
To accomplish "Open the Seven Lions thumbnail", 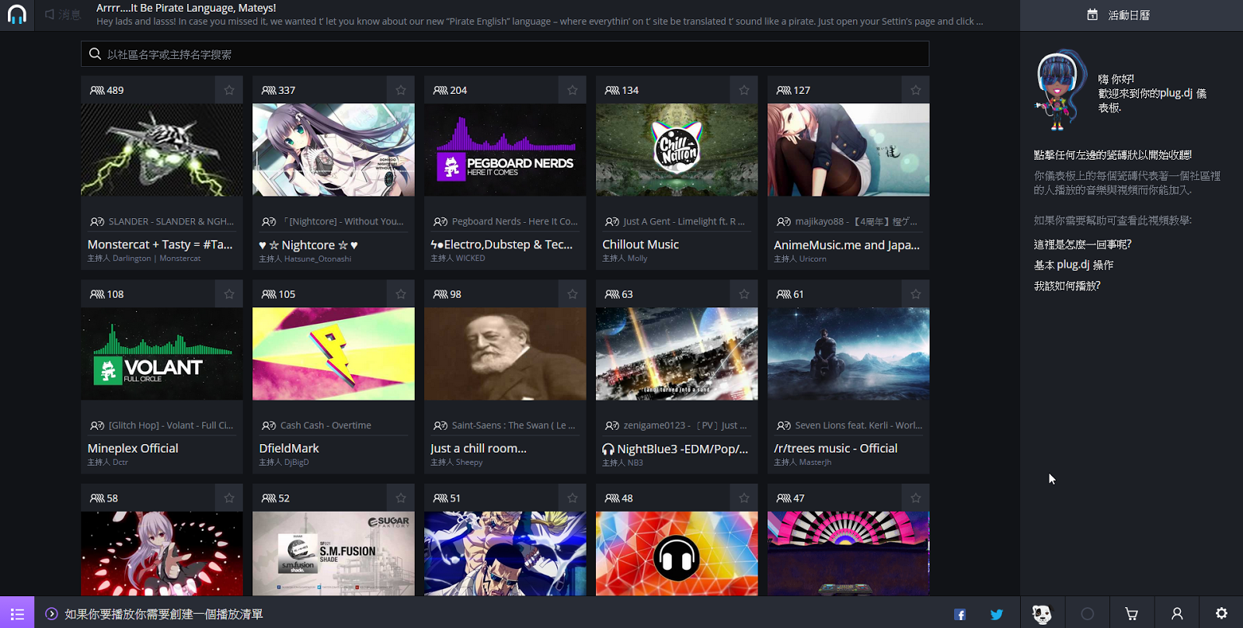I will 848,354.
